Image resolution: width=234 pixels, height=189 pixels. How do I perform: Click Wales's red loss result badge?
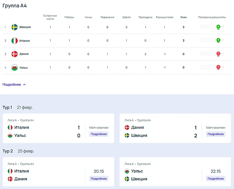tap(218, 67)
